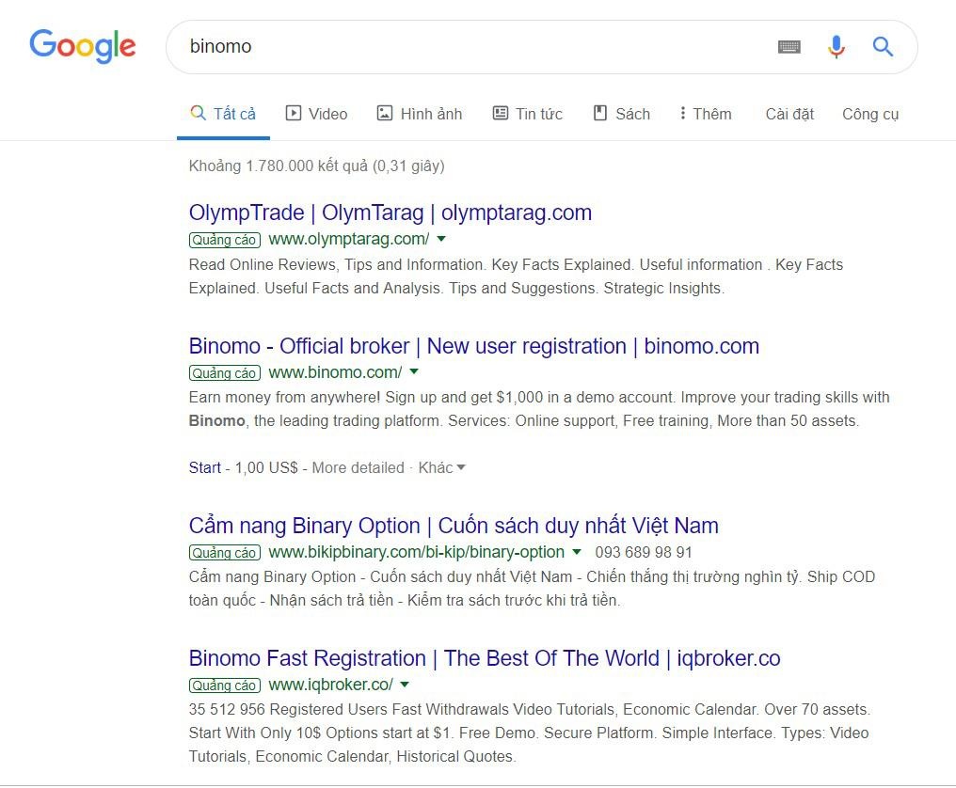The image size is (956, 788).
Task: Switch to the Tất cả tab
Action: click(223, 114)
